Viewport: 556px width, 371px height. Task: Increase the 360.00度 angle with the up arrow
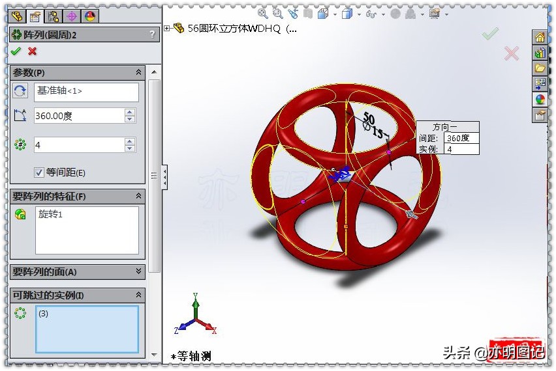point(130,112)
